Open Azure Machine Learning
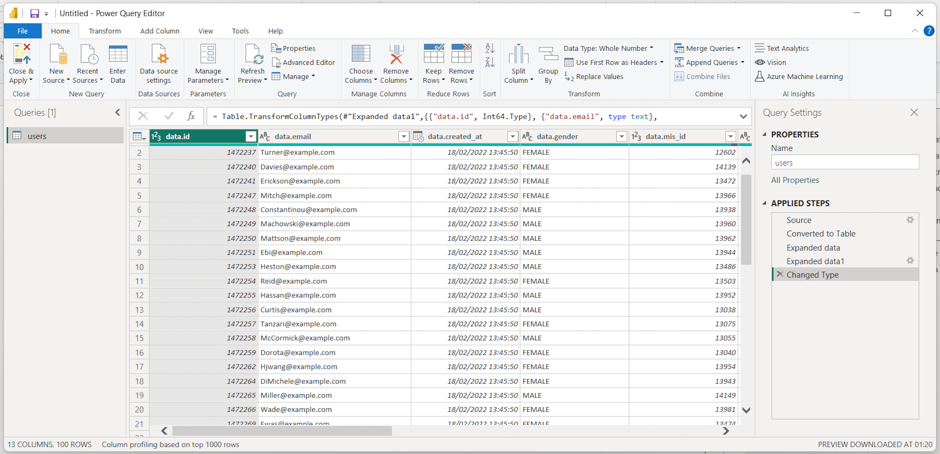The image size is (940, 454). coord(799,77)
